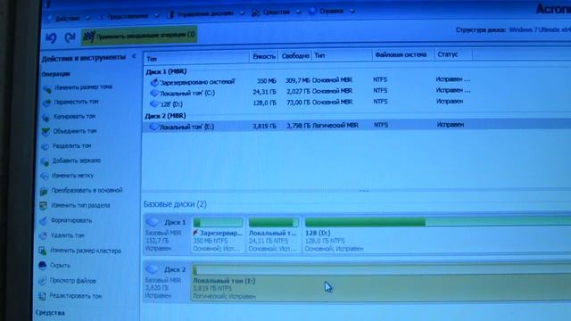Collapse the 'Диск 1 (MBR)' group in list

click(166, 71)
